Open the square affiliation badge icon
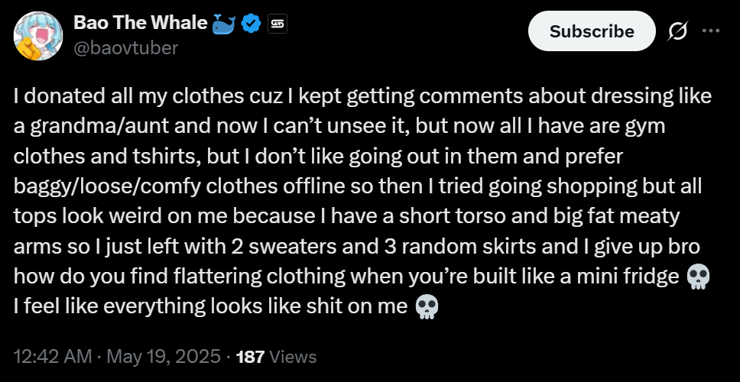740x382 pixels. click(277, 24)
